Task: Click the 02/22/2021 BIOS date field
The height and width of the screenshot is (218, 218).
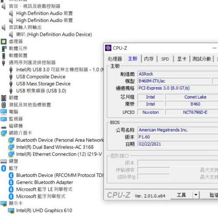Action: coord(177,144)
